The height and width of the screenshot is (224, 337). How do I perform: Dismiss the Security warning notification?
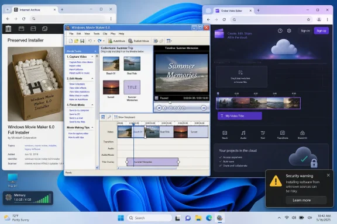tap(328, 176)
